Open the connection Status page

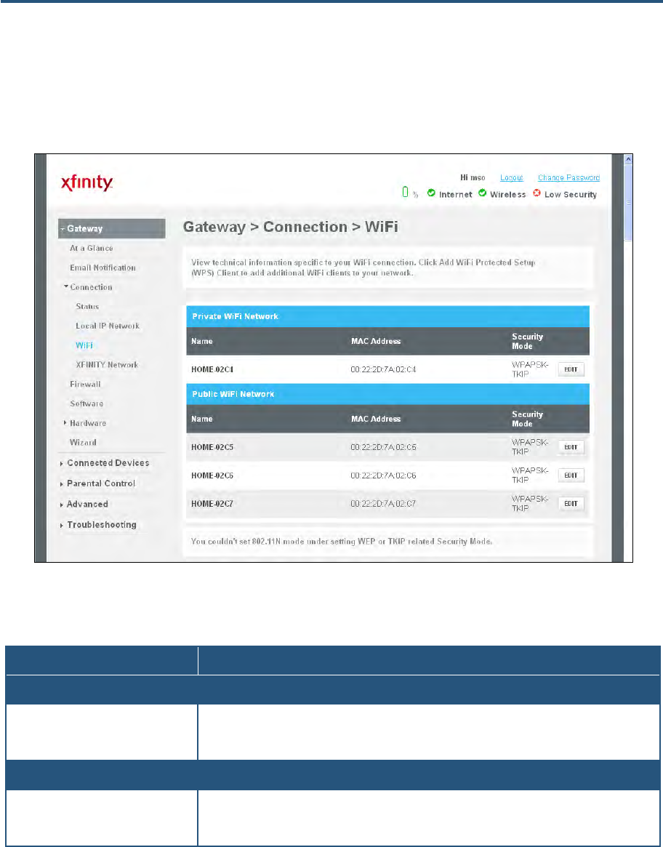(x=87, y=307)
